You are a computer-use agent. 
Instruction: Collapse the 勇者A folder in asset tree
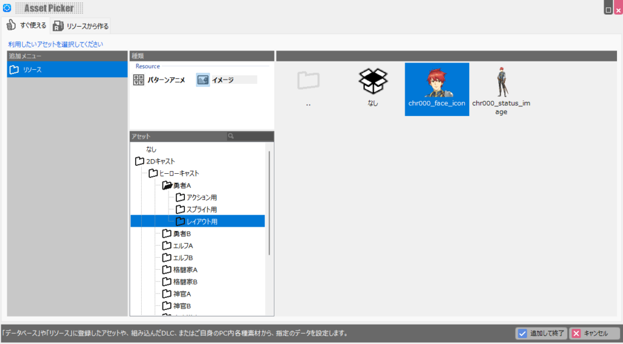[167, 185]
